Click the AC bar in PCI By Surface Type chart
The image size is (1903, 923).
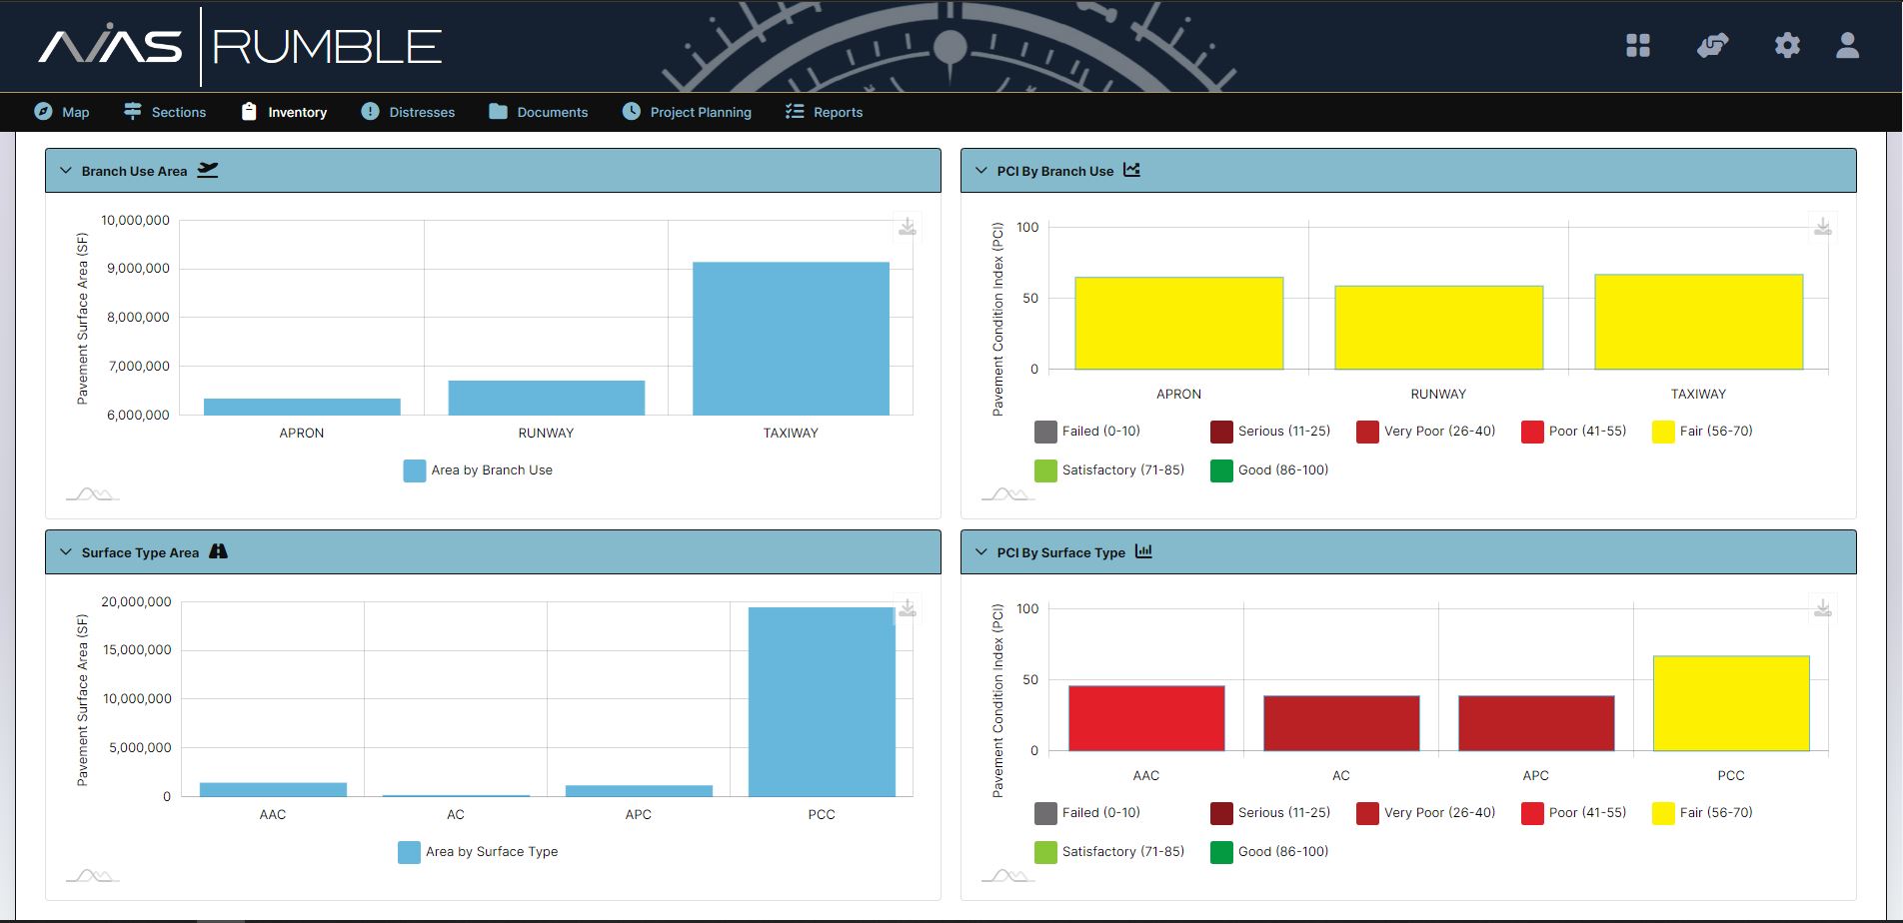(1341, 723)
